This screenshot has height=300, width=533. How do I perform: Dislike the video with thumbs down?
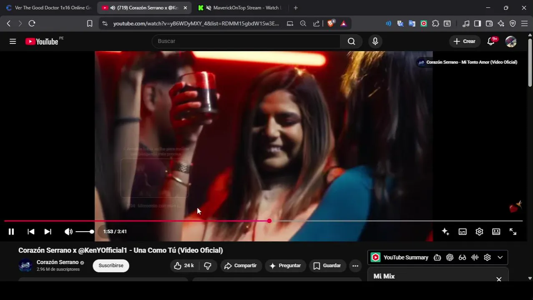point(208,266)
